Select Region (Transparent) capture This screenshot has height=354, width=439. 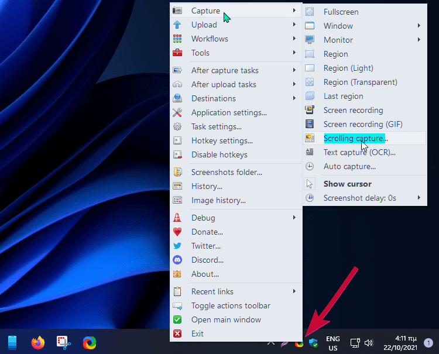[x=365, y=82]
